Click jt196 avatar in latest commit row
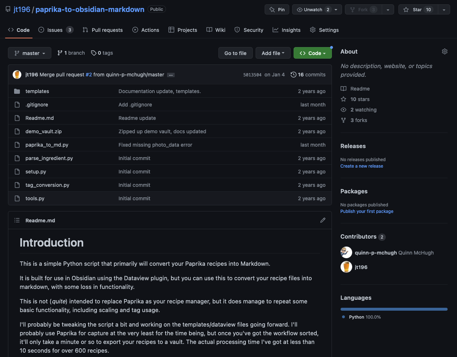457x357 pixels. tap(17, 75)
